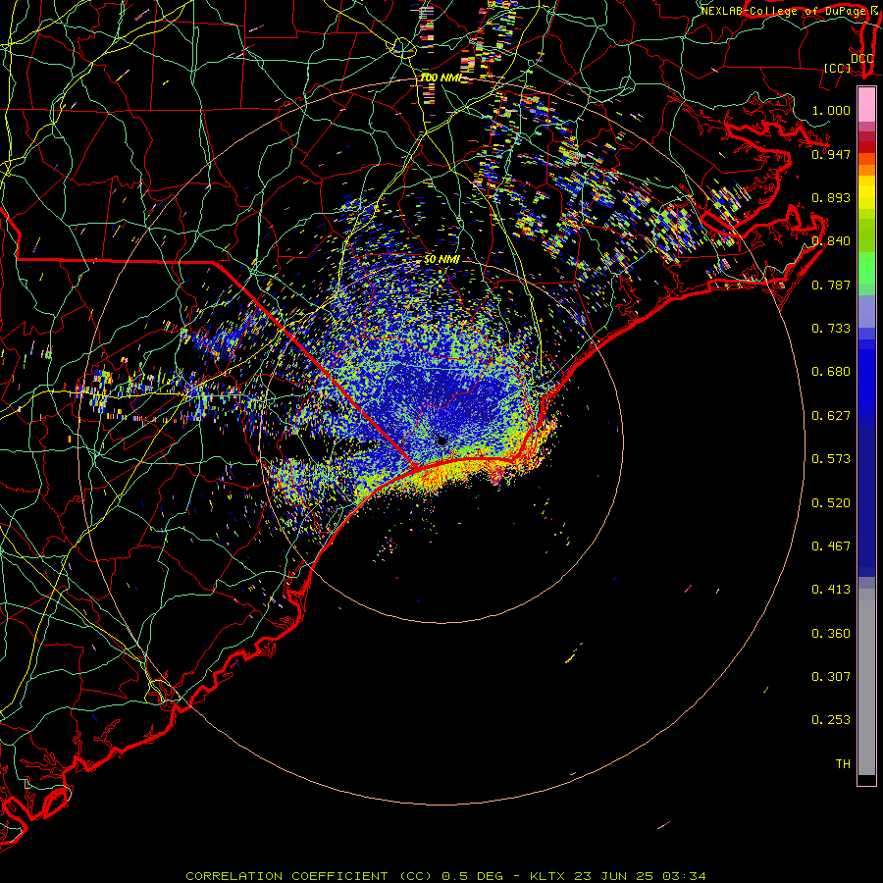Viewport: 883px width, 883px height.
Task: Select the 0.253 legend label
Action: [x=831, y=720]
